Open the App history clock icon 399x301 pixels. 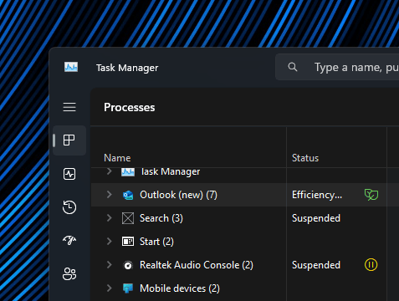(x=69, y=207)
